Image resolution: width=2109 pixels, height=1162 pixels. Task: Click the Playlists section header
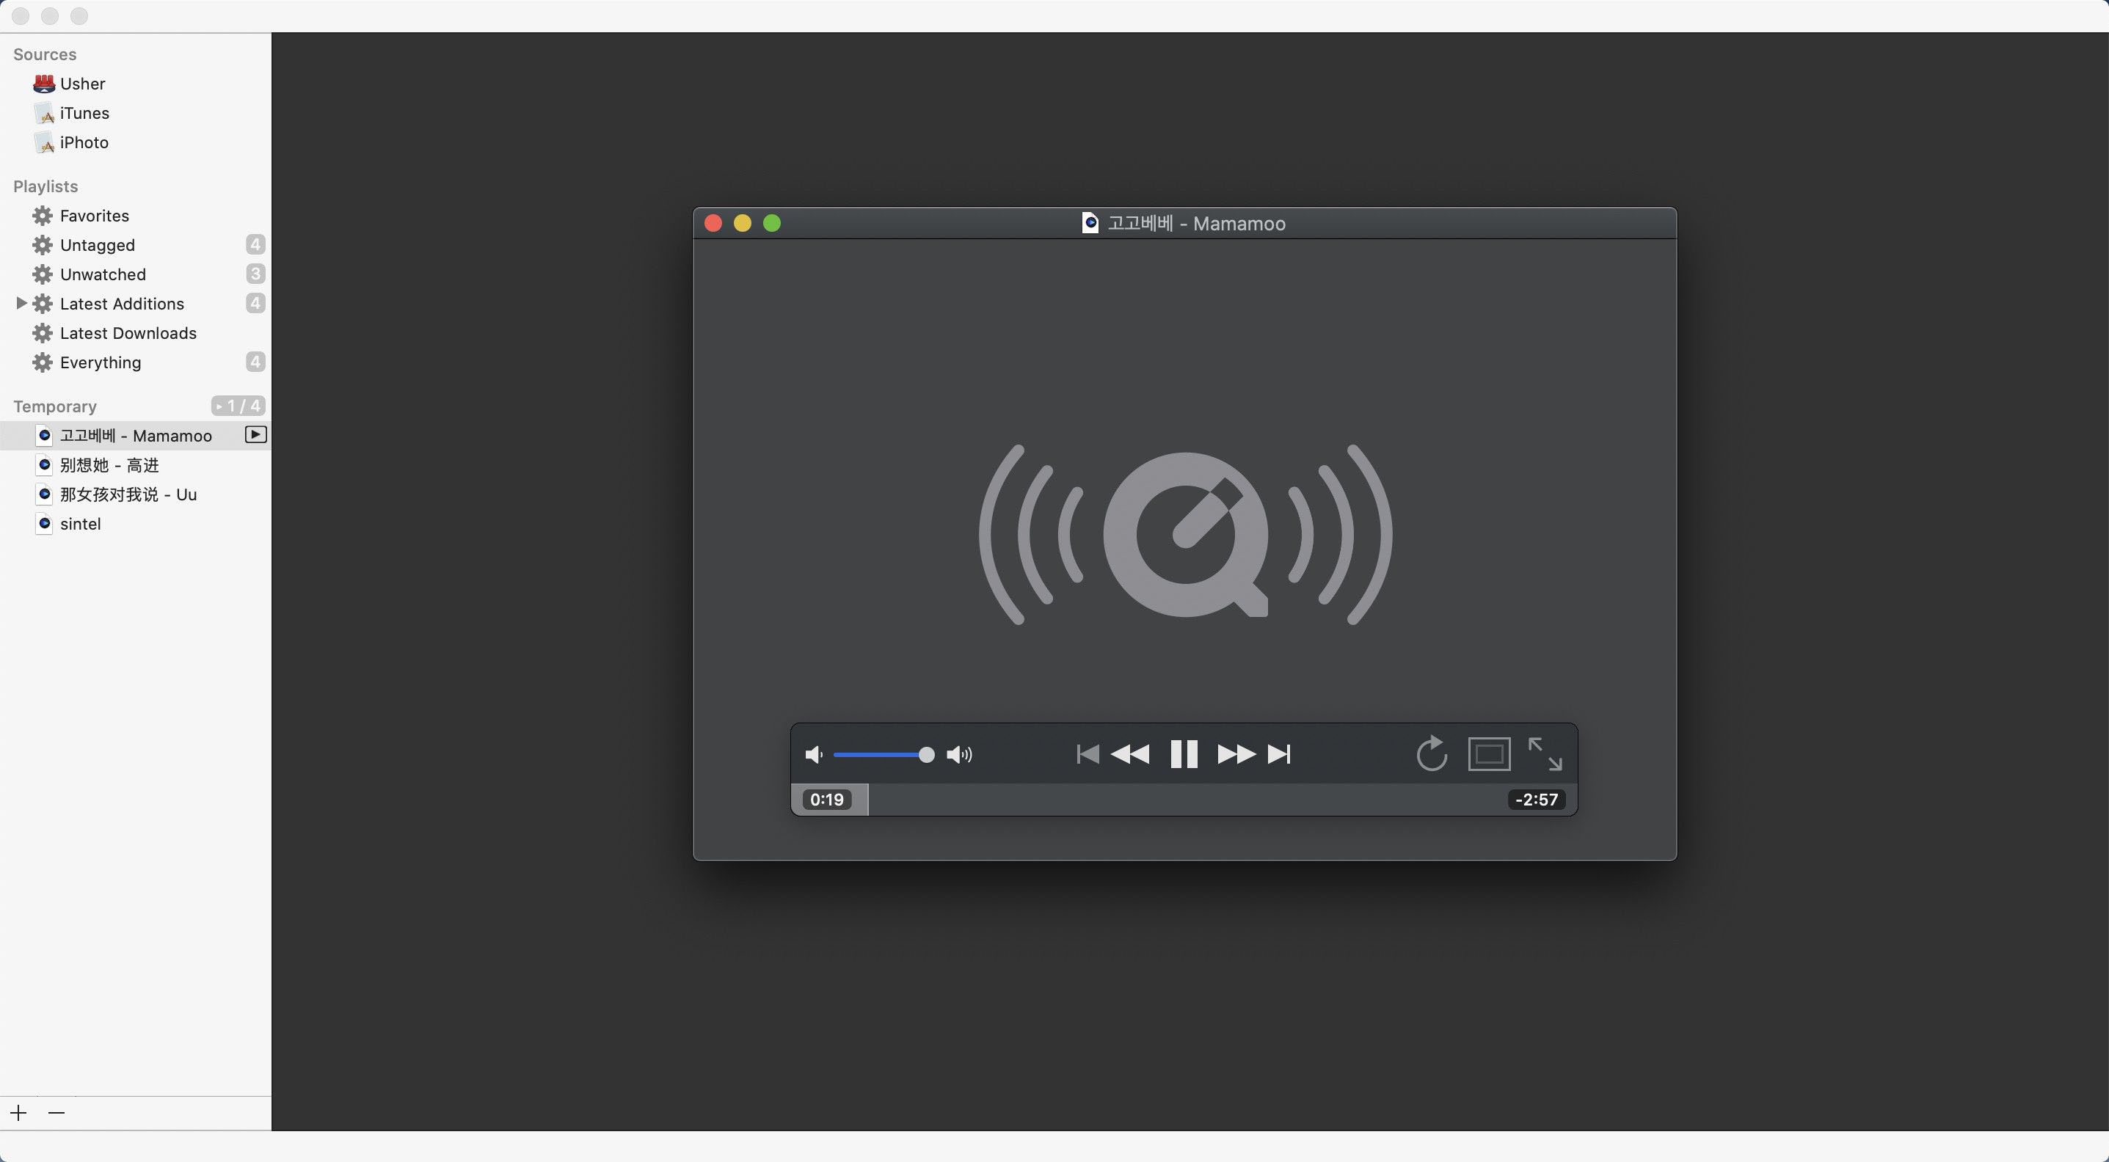pos(45,186)
